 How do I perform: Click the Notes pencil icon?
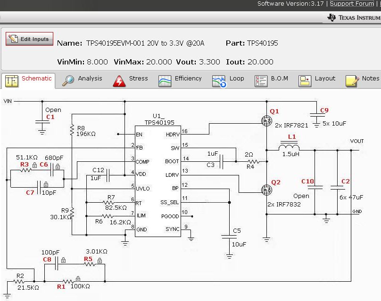352,81
